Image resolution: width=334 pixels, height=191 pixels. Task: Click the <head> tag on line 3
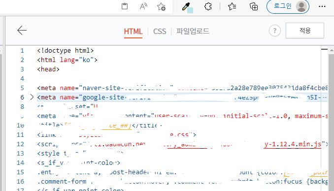coord(48,69)
